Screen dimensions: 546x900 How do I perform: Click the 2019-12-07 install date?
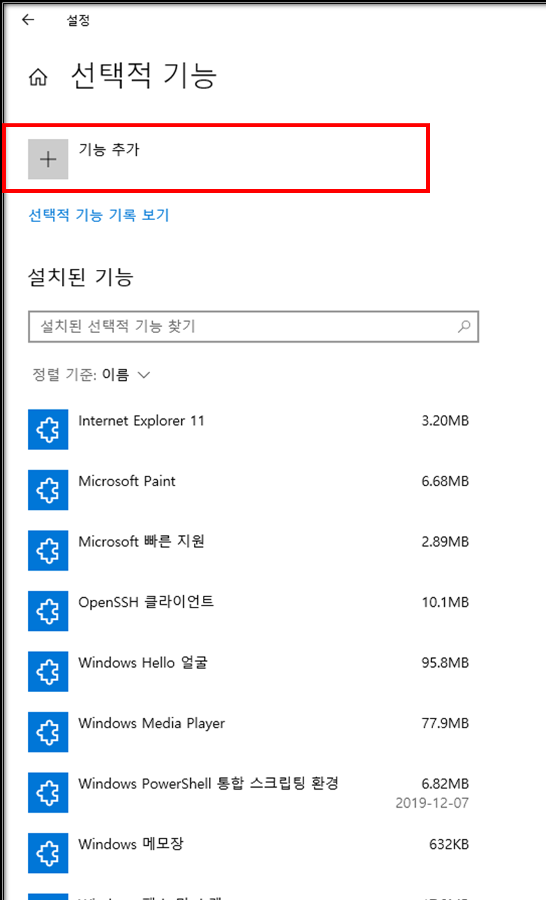pos(432,803)
